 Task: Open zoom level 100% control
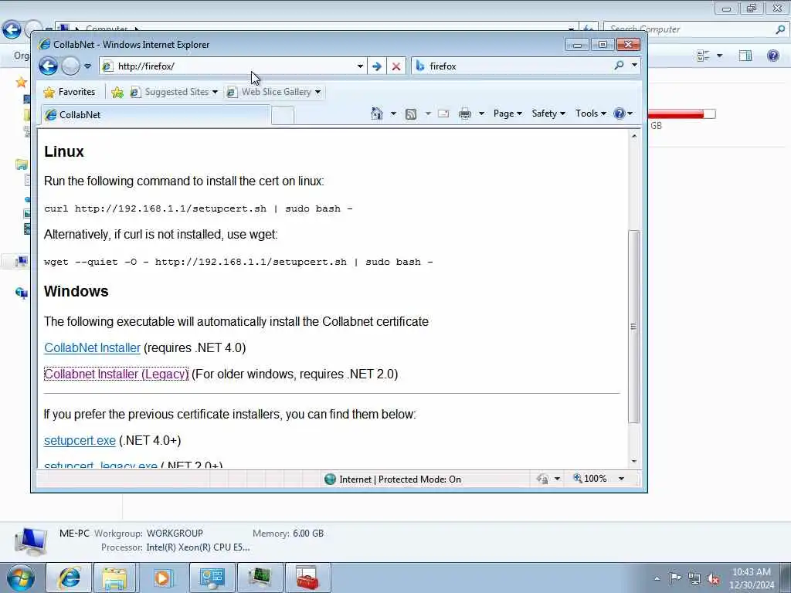pyautogui.click(x=590, y=479)
